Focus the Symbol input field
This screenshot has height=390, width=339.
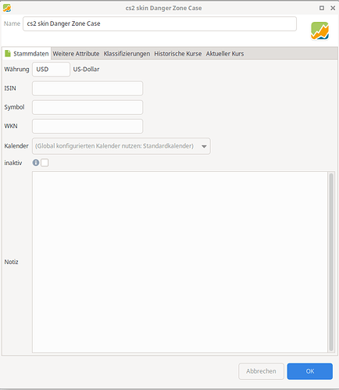[x=87, y=107]
